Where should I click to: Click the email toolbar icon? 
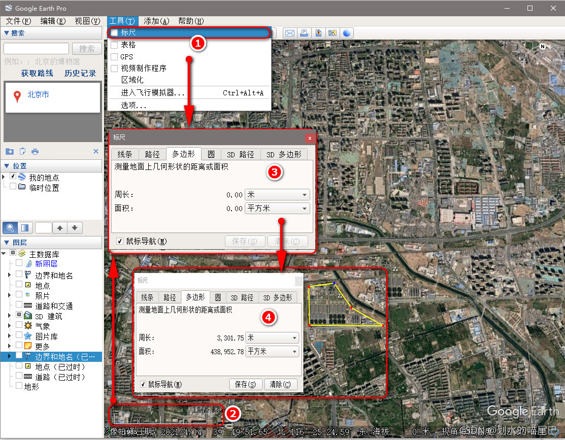tap(290, 33)
